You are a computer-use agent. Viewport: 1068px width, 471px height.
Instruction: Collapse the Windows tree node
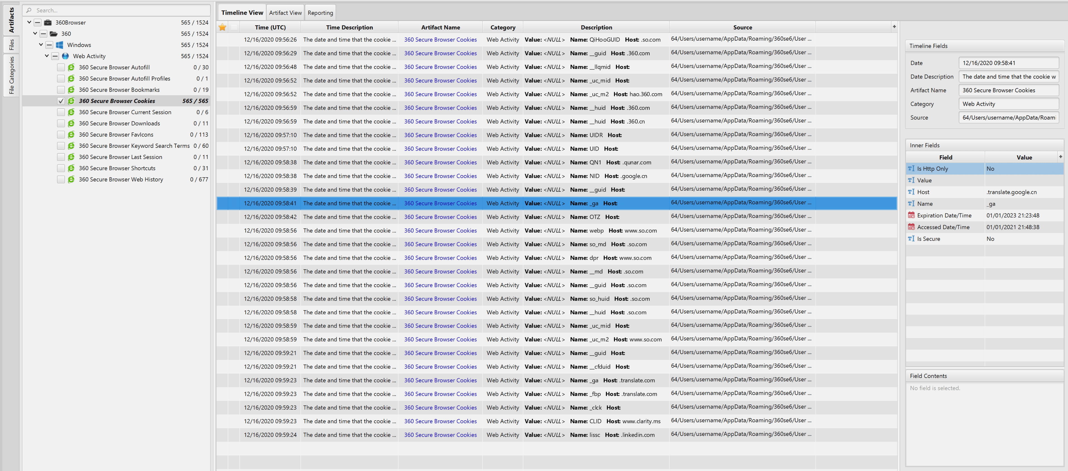click(41, 45)
